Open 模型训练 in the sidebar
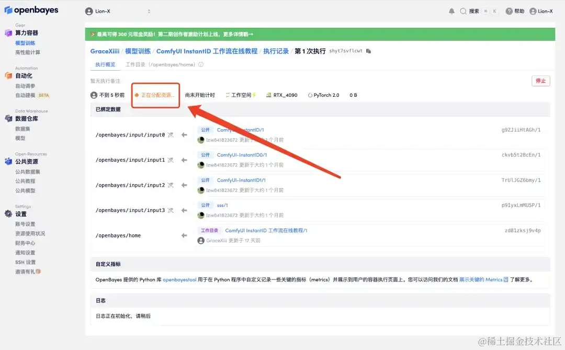This screenshot has height=350, width=565. (25, 43)
